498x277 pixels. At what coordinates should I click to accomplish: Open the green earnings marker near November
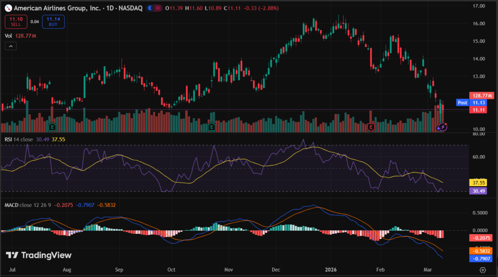coord(212,127)
